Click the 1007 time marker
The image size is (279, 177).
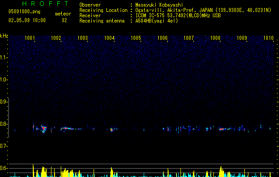point(189,38)
